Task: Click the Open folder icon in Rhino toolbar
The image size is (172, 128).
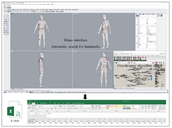Action: click(6, 11)
